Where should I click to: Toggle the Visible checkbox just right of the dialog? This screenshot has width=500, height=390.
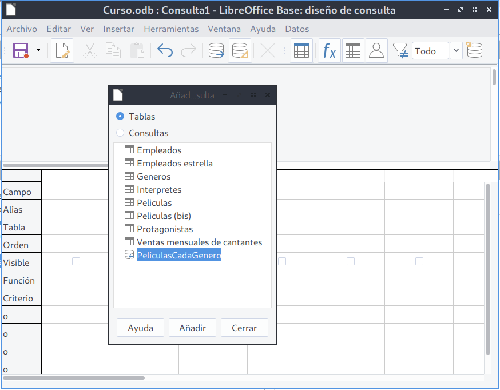coord(282,261)
